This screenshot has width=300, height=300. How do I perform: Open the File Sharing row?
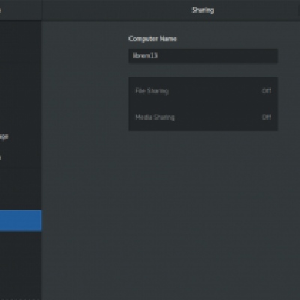pos(203,91)
